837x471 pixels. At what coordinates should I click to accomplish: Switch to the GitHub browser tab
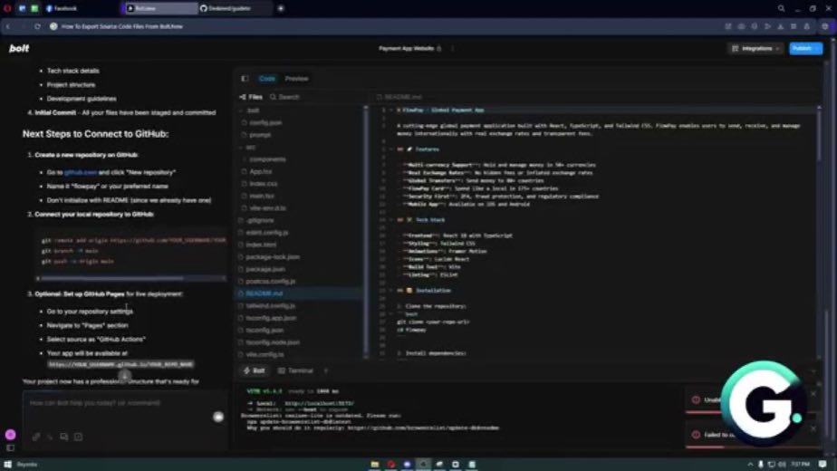234,8
